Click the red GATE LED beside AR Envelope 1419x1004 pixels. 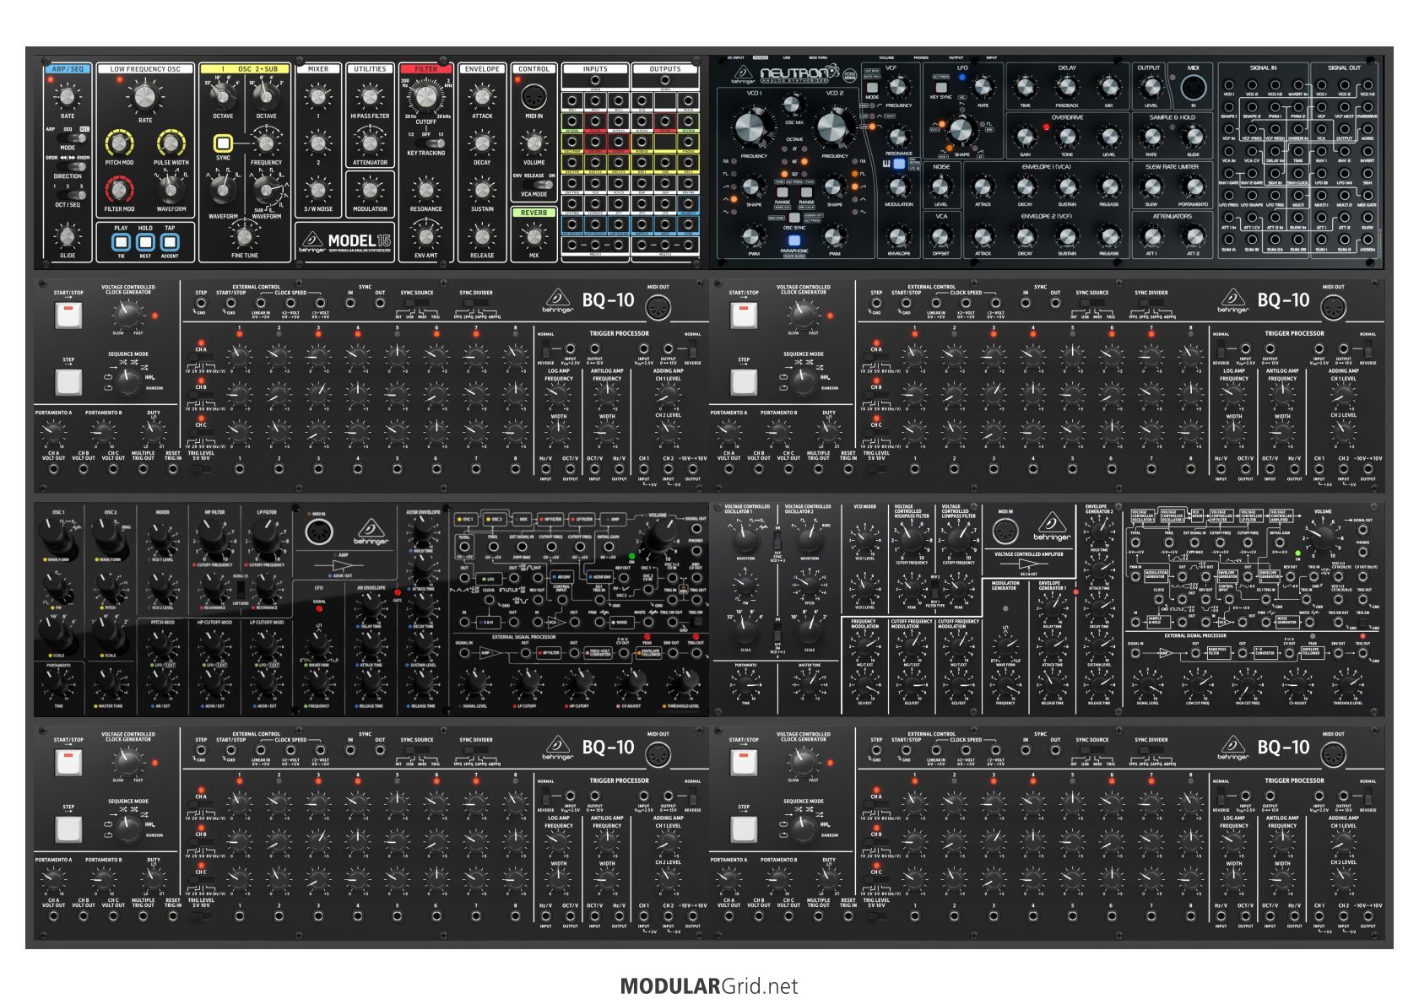(398, 592)
